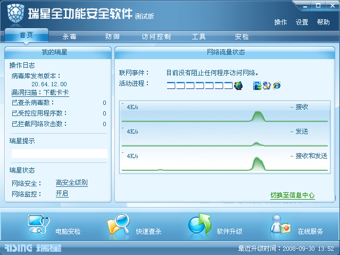The height and width of the screenshot is (255, 340).
Task: Open the 电脑安检 computer checkup icon
Action: click(39, 225)
